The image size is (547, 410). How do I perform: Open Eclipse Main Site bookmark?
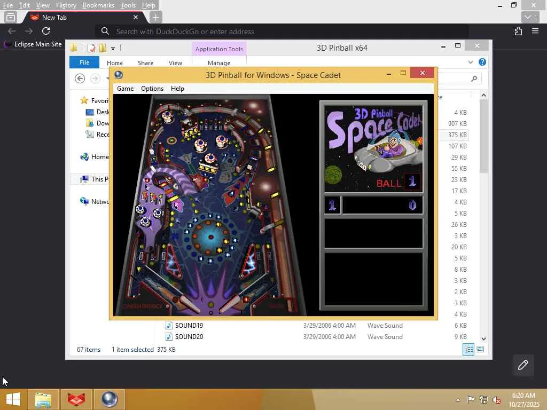33,44
